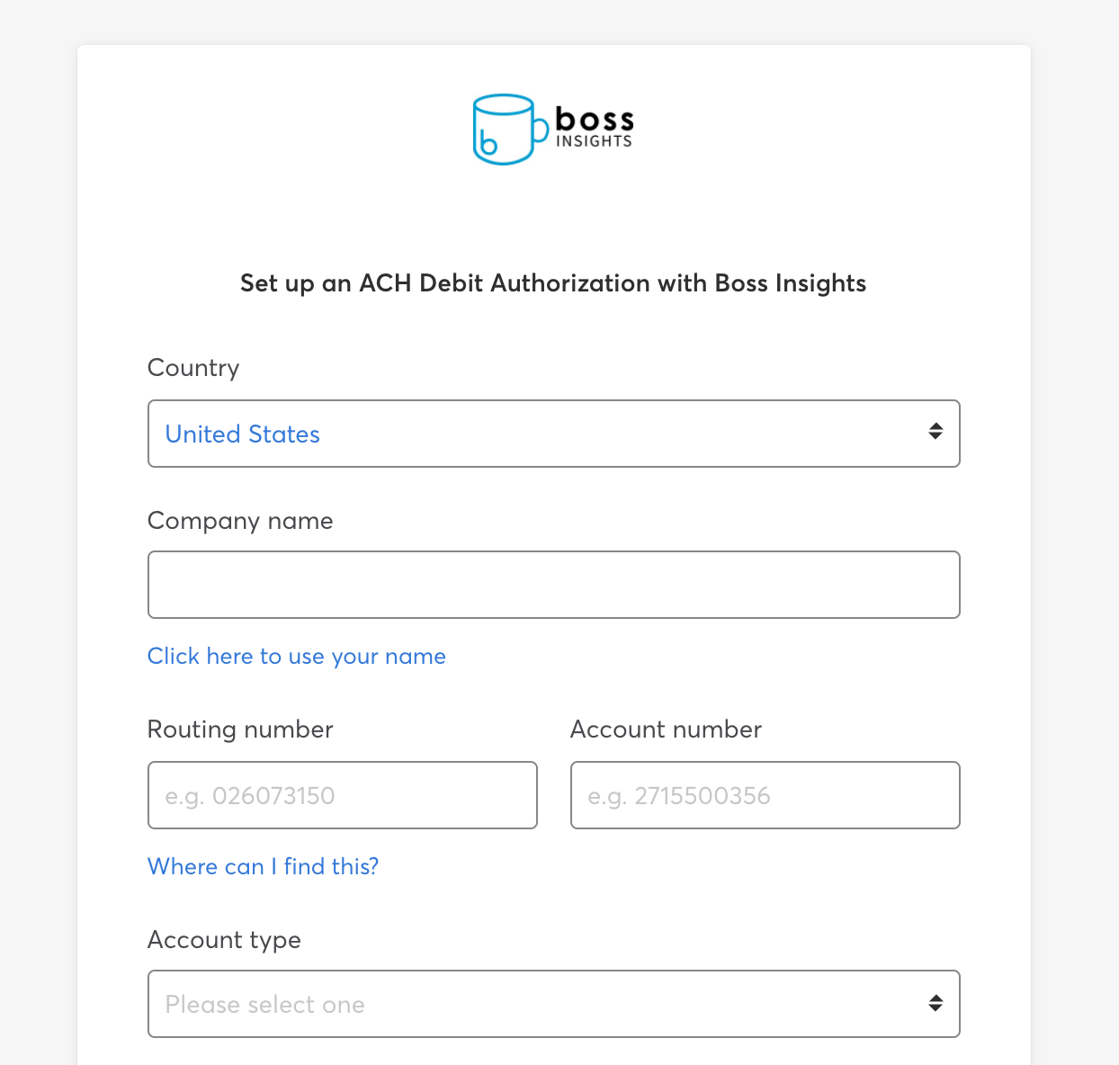Screen dimensions: 1119x1065
Task: Click the up-down arrows in Country field
Action: click(x=935, y=431)
